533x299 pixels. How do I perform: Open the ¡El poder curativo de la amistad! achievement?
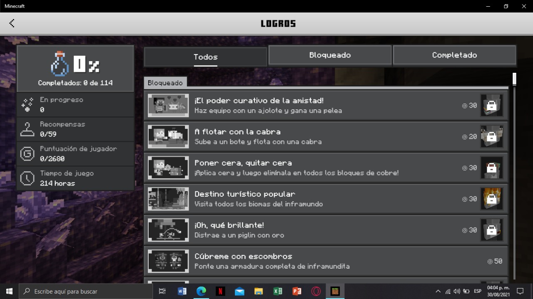pos(326,106)
